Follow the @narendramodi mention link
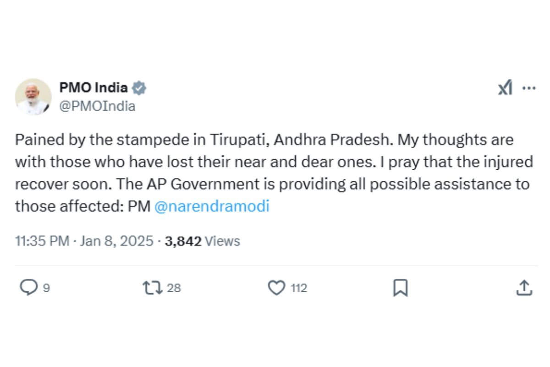Image resolution: width=550 pixels, height=367 pixels. (x=212, y=206)
